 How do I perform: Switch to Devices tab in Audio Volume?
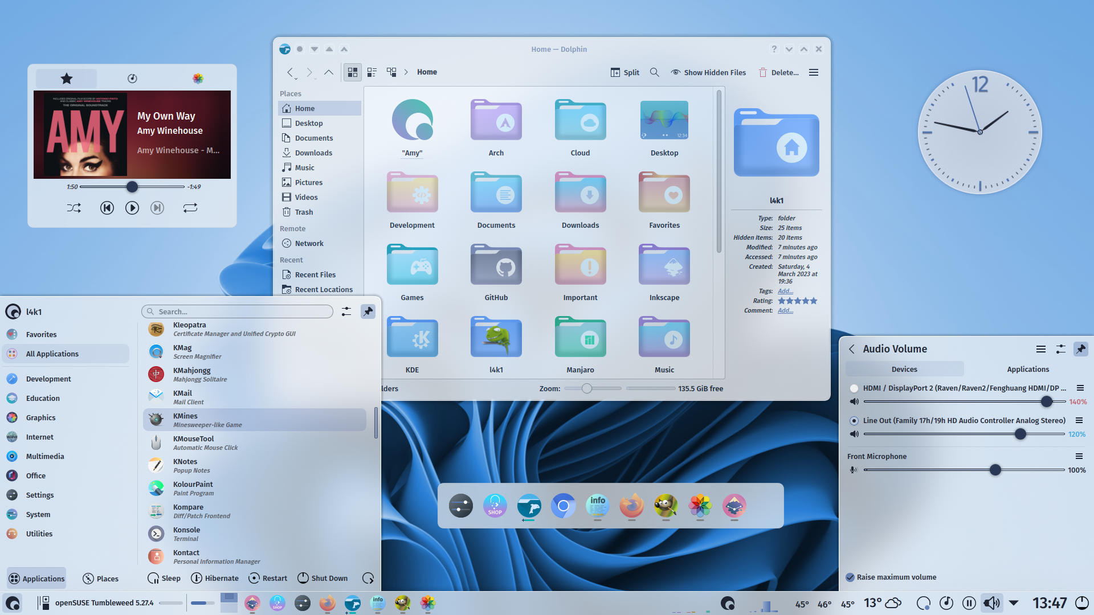[x=904, y=369]
